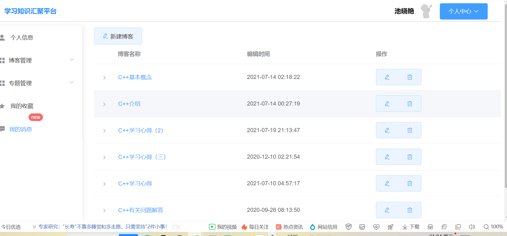Delete the C++有关问题解答 blog
This screenshot has height=236, width=507.
410,210
